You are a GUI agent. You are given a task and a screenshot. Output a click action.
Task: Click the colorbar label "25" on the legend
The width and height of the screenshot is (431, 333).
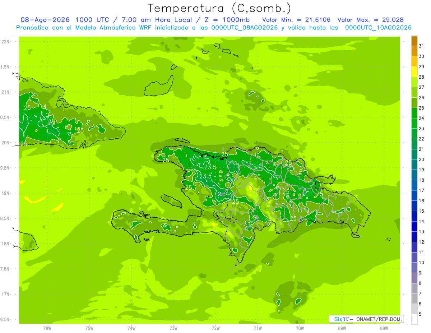pyautogui.click(x=422, y=108)
